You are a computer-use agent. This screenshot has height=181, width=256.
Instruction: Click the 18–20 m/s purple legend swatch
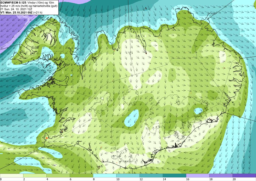[221, 175]
